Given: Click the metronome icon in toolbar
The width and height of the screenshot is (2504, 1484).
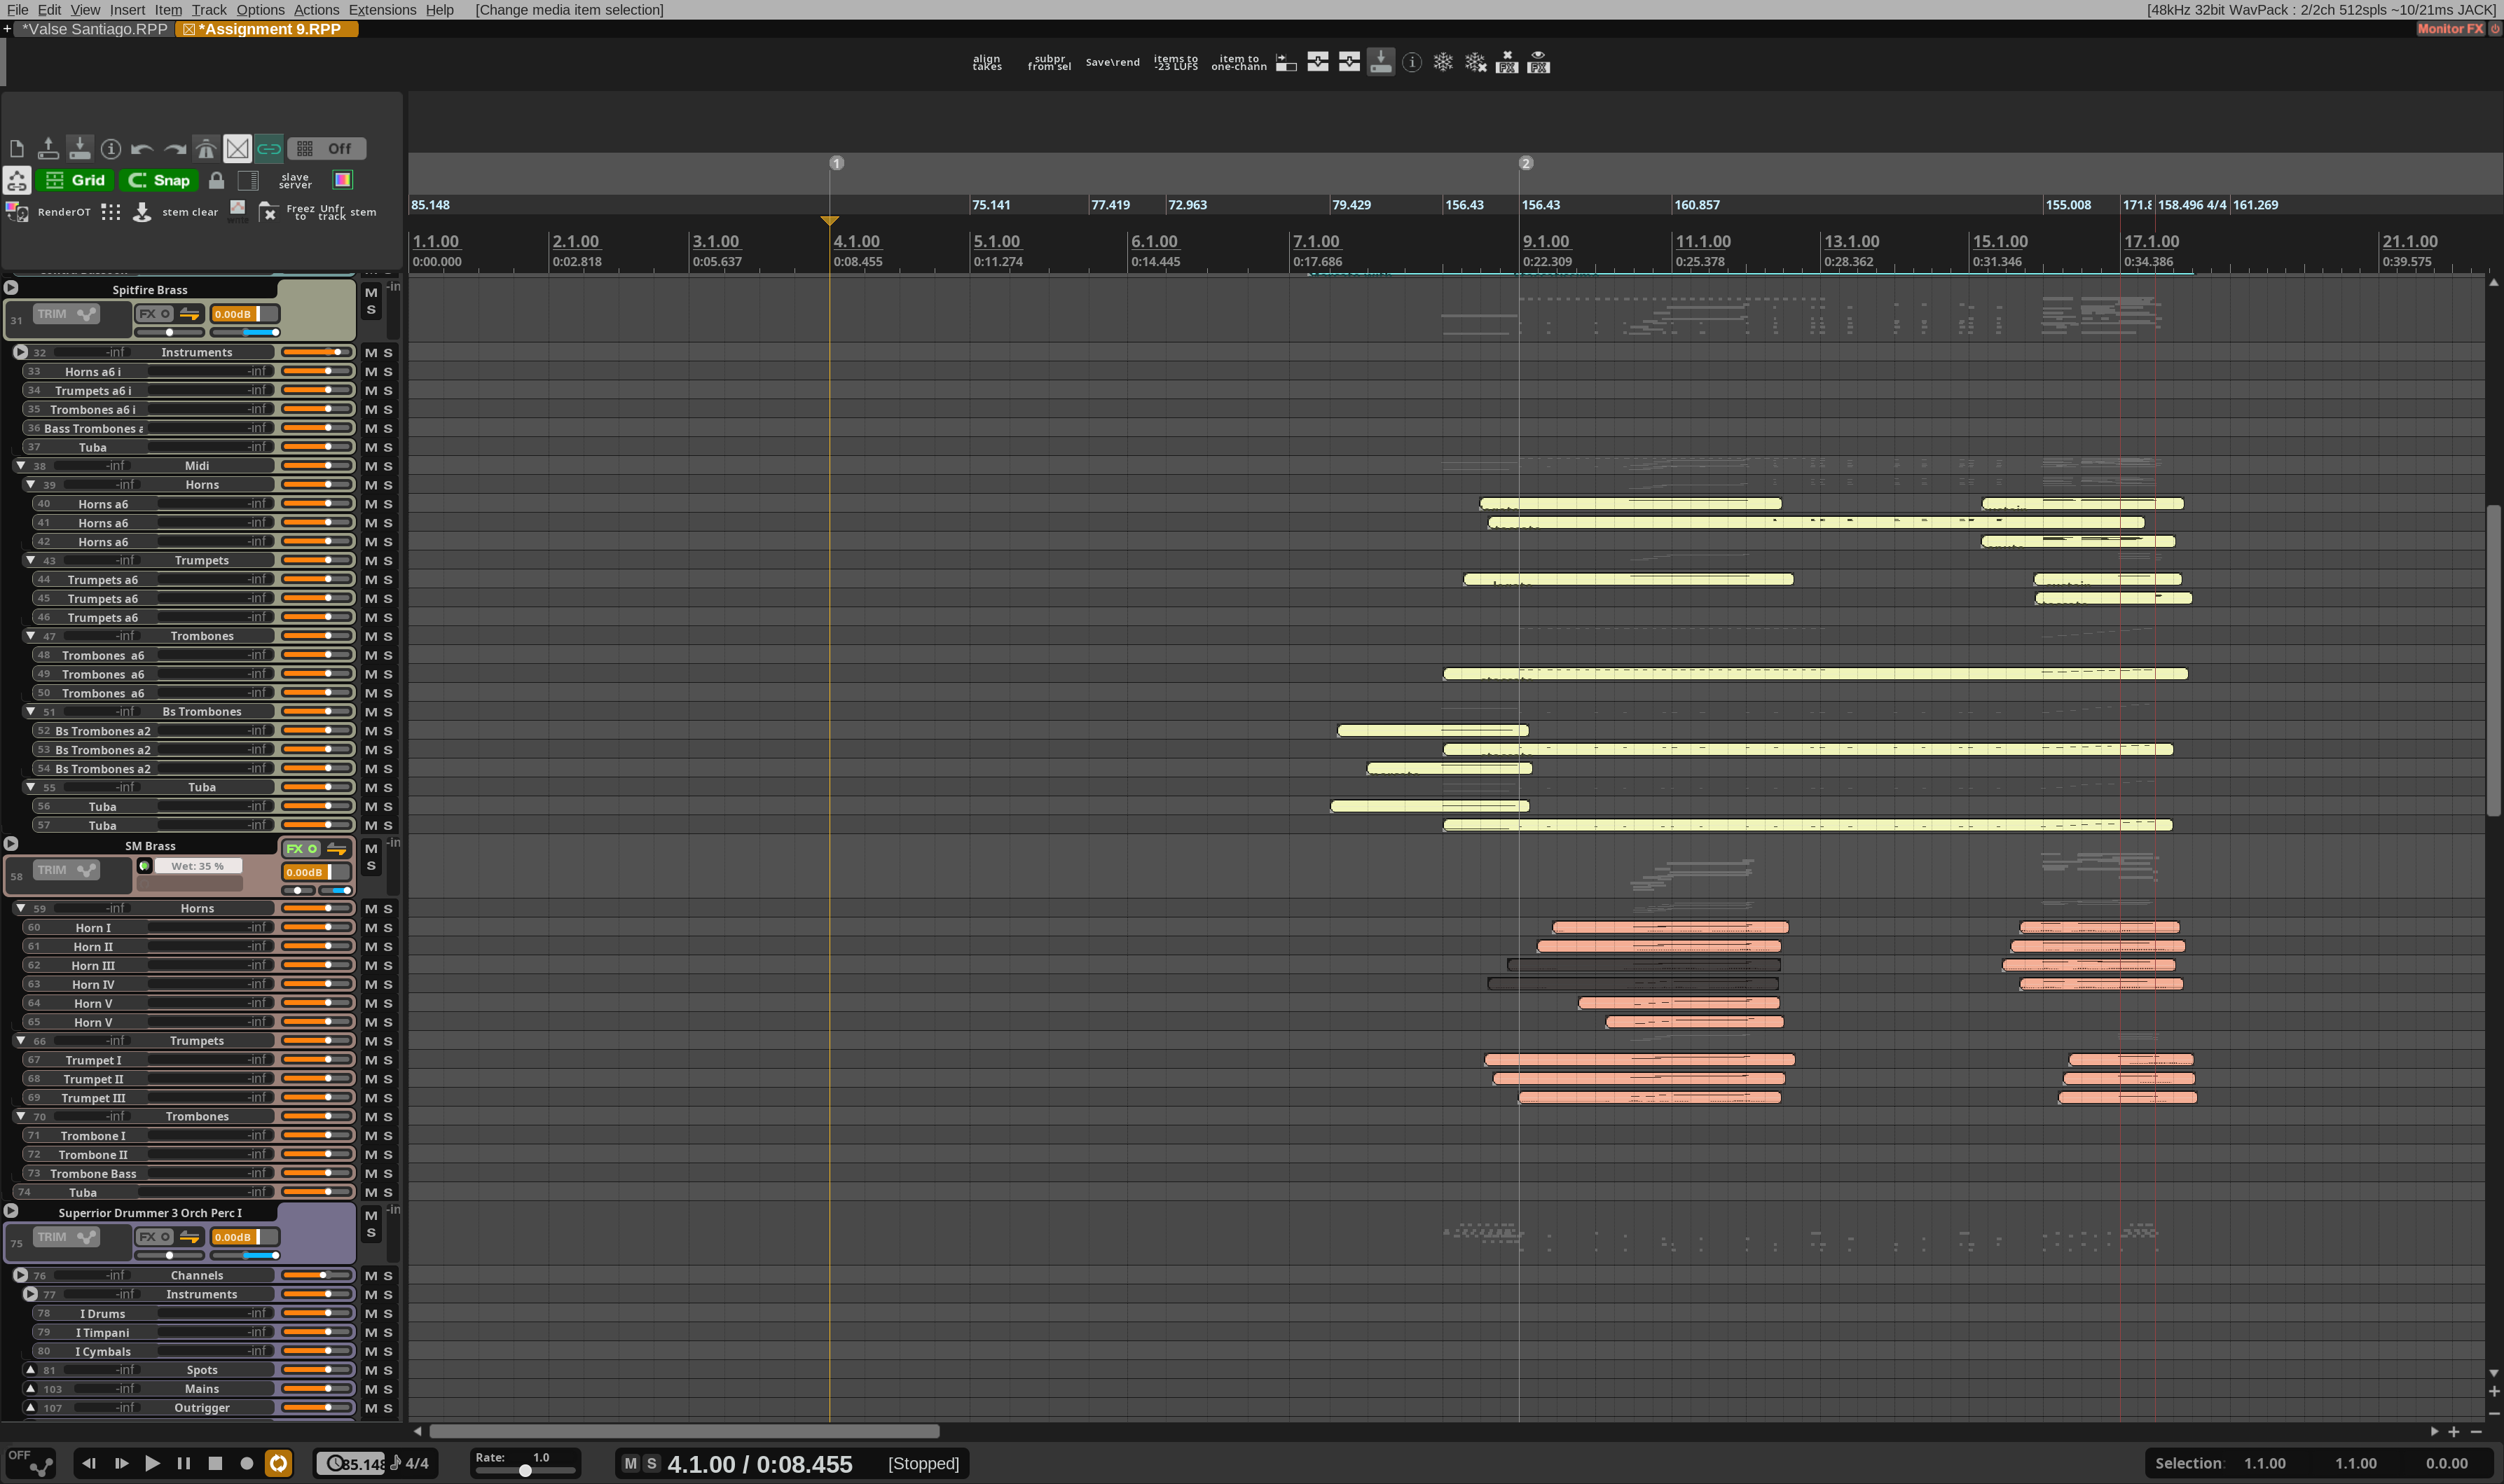Looking at the screenshot, I should click(x=206, y=149).
